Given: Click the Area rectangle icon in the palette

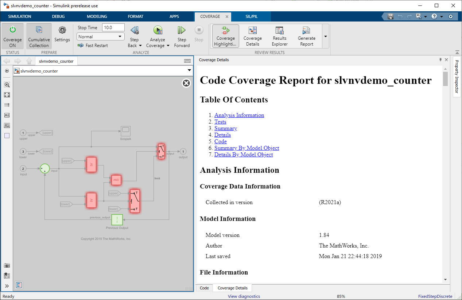Looking at the screenshot, I should click(7, 136).
